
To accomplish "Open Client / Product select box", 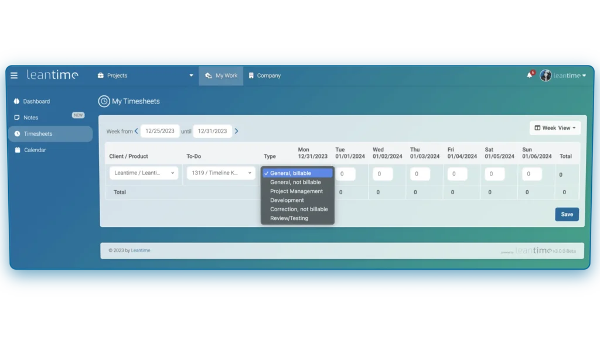I will coord(144,173).
